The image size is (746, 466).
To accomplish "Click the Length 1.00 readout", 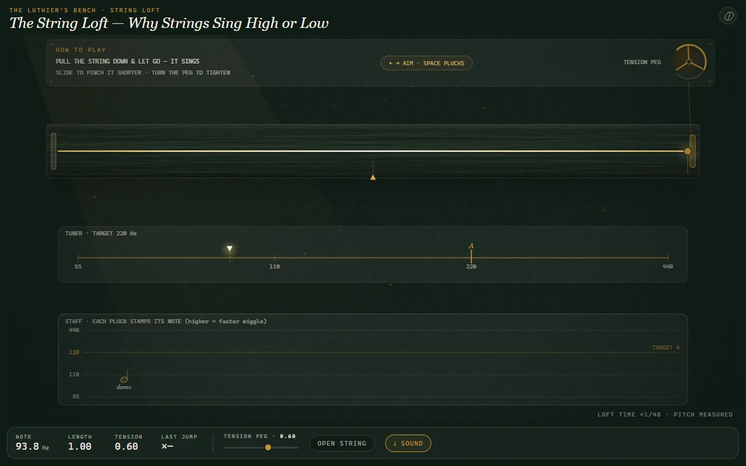I will 80,443.
